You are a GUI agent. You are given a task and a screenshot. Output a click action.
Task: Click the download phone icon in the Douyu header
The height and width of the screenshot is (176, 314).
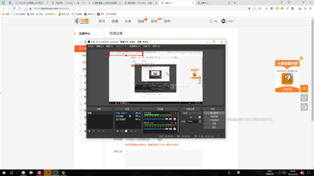click(211, 22)
